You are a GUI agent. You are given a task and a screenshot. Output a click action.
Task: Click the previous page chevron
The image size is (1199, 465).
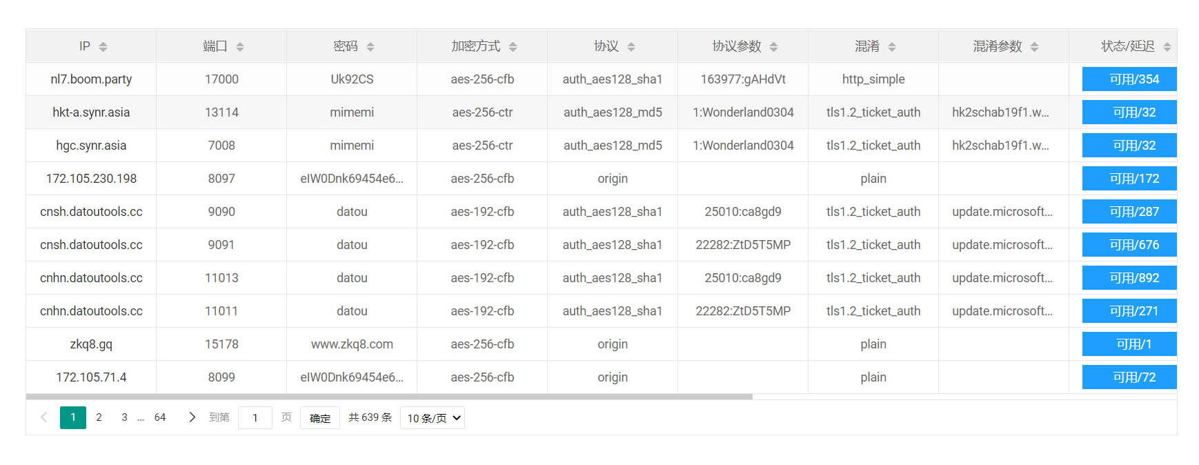[44, 417]
